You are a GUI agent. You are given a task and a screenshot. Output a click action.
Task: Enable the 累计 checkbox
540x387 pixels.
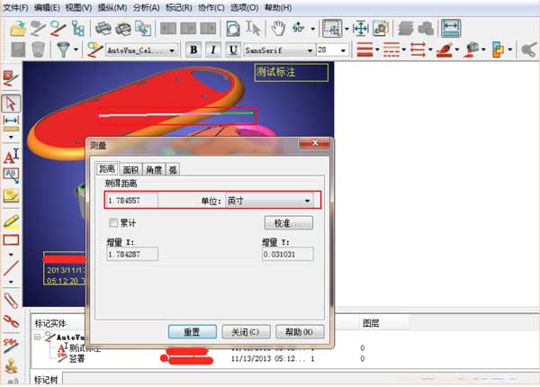click(x=113, y=223)
